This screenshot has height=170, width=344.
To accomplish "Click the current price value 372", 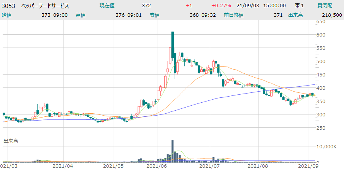I will point(146,6).
